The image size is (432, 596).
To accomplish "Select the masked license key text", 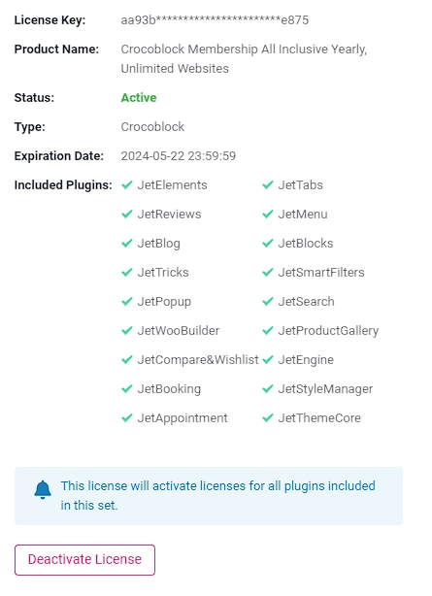I will (215, 19).
